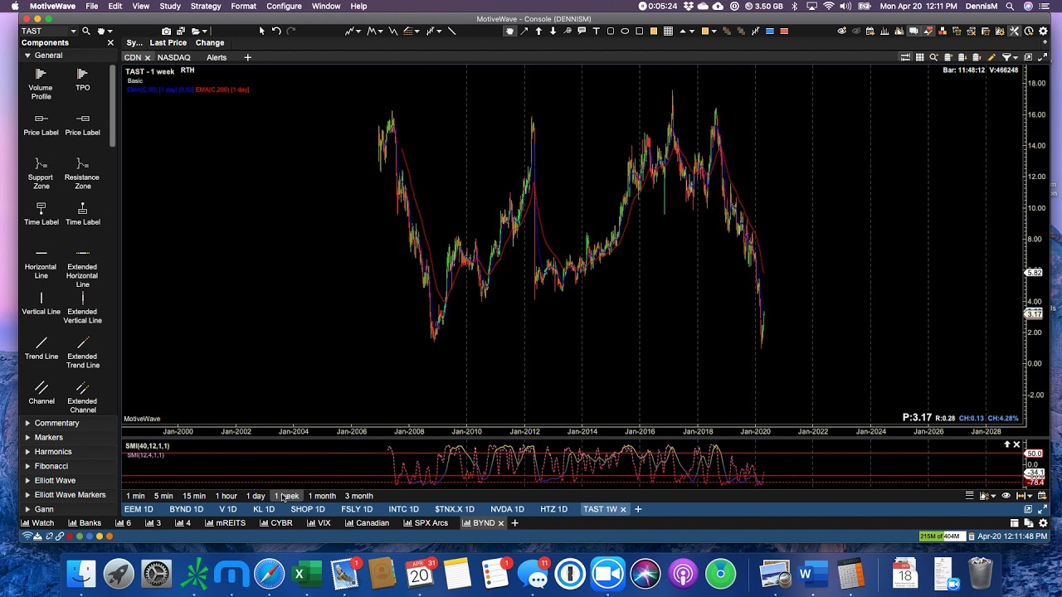Toggle the 1 hour bar size

[226, 496]
